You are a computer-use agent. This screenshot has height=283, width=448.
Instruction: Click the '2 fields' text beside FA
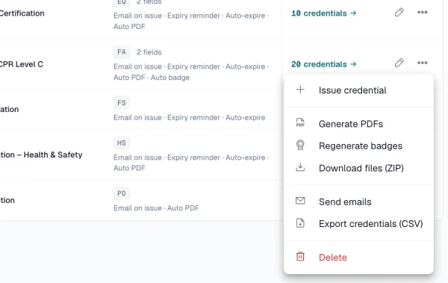tap(149, 52)
